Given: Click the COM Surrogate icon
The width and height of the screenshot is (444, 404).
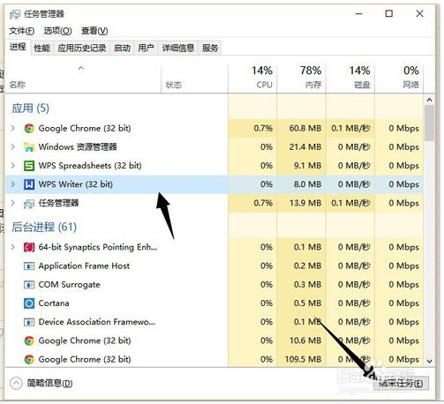Looking at the screenshot, I should (29, 285).
